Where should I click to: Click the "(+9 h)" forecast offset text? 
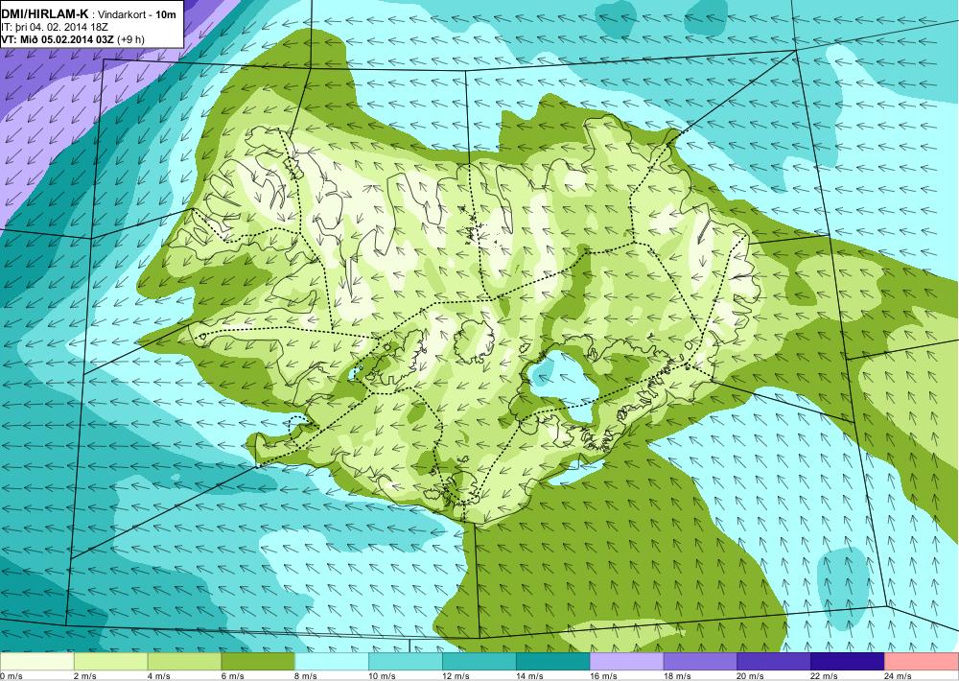(131, 39)
